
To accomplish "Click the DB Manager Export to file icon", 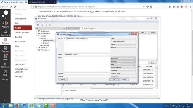I will (50, 25).
